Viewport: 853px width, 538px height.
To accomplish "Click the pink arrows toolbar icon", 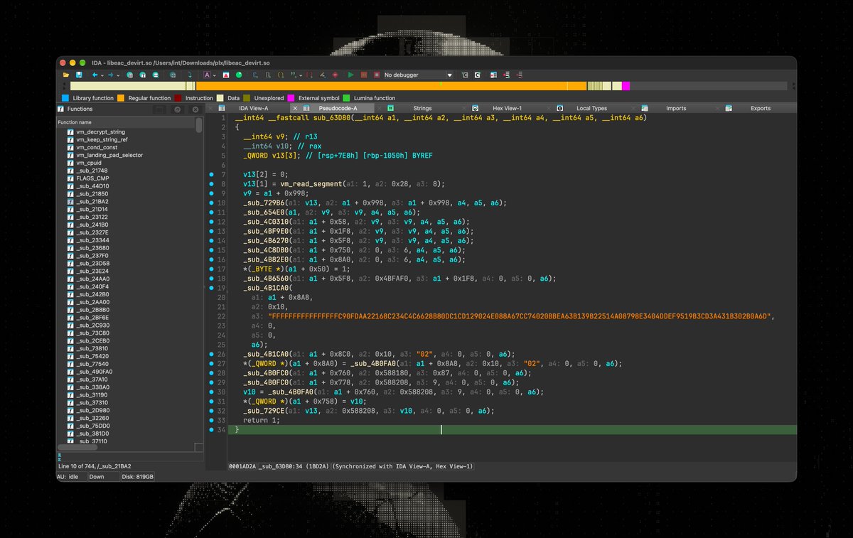I will click(507, 75).
